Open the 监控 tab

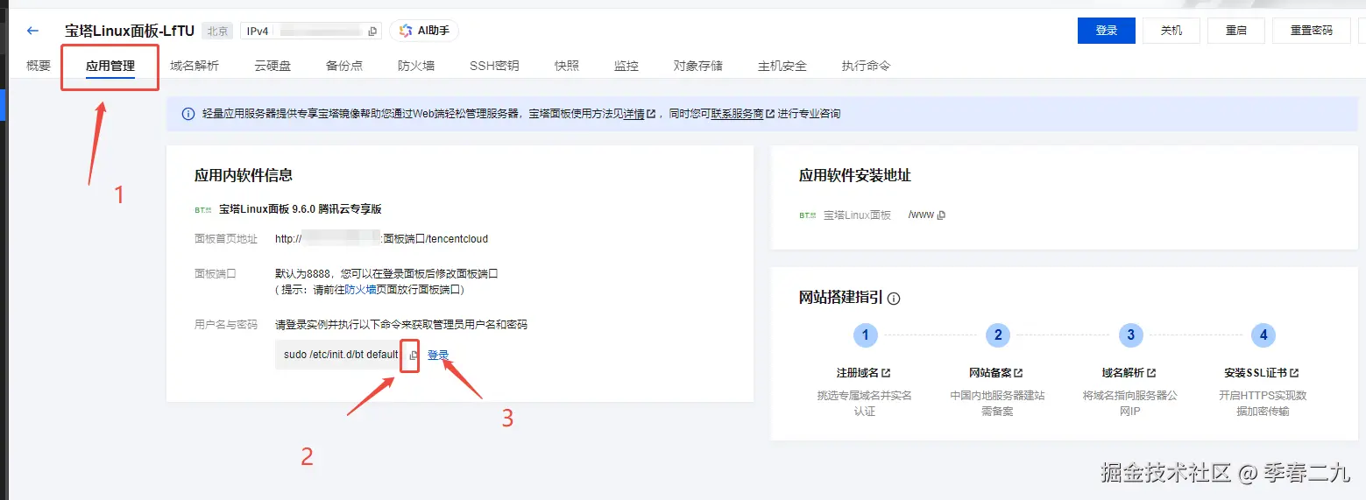coord(626,66)
